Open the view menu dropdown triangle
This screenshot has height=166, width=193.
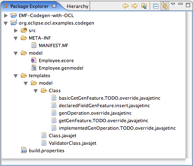pos(173,4)
